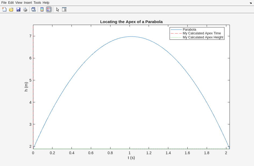Click the Link Plot toolbar icon
The height and width of the screenshot is (166, 254).
tap(33, 9)
